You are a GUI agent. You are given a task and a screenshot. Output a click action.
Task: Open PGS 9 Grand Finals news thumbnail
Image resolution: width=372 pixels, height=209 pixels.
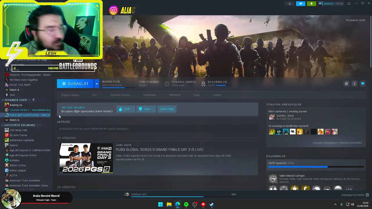click(86, 158)
